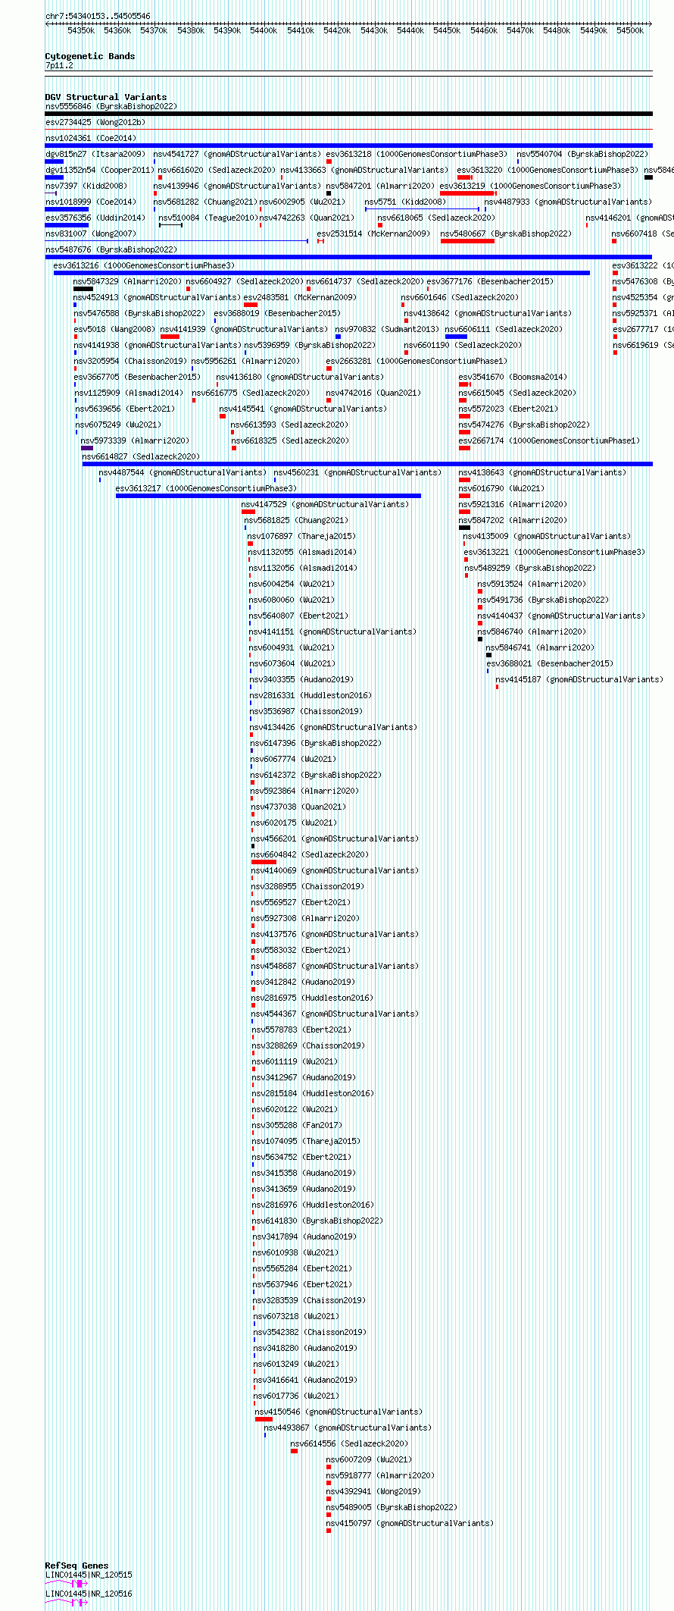The width and height of the screenshot is (674, 1611).
Task: Open variant nsv1018999 (Coe2014)
Action: coord(91,202)
